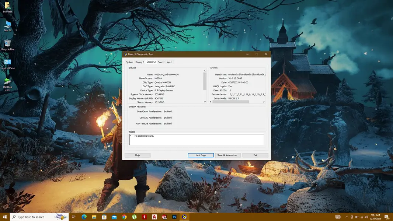
Task: Click the tray icon left of the battery
Action: pyautogui.click(x=352, y=217)
